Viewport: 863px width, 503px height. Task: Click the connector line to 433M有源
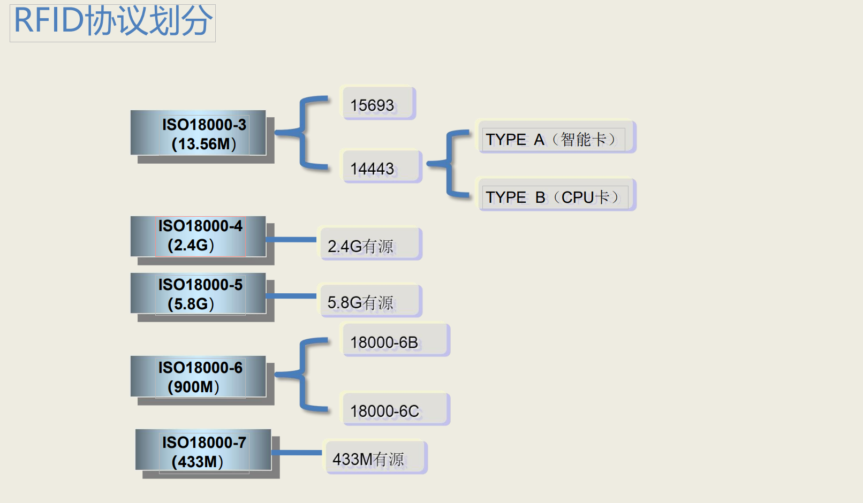[x=297, y=453]
